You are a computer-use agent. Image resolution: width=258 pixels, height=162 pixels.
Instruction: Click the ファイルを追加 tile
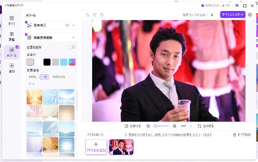pyautogui.click(x=96, y=147)
